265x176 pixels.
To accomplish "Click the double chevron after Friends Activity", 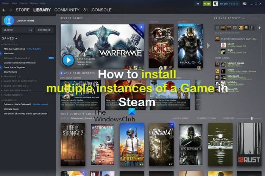I will pyautogui.click(x=243, y=18).
